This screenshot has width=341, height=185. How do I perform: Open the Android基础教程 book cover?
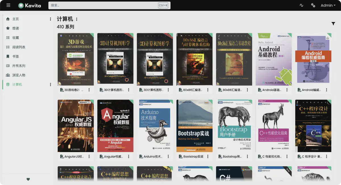[274, 59]
